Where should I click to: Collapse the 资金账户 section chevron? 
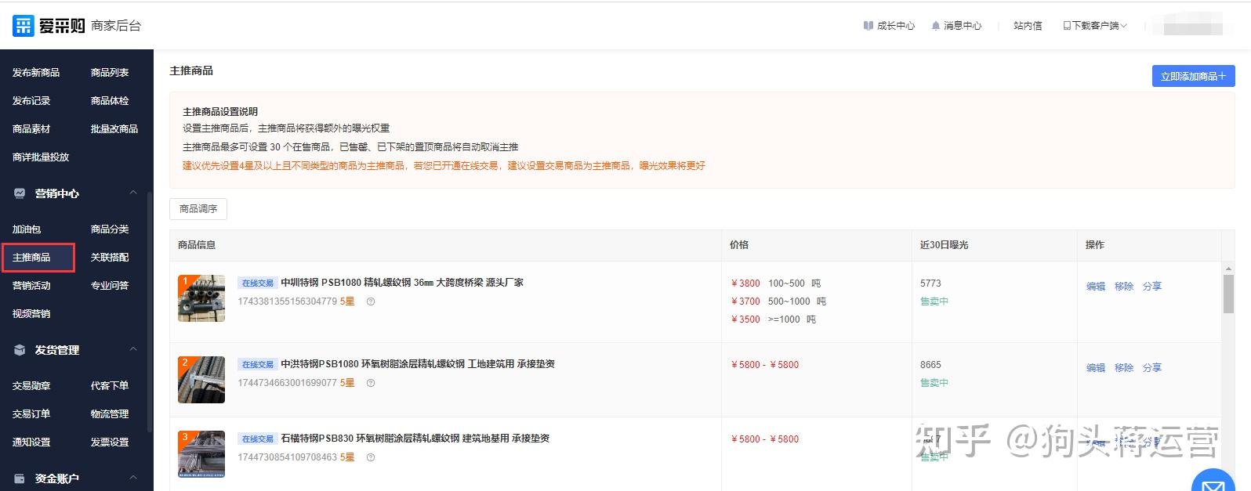click(133, 478)
